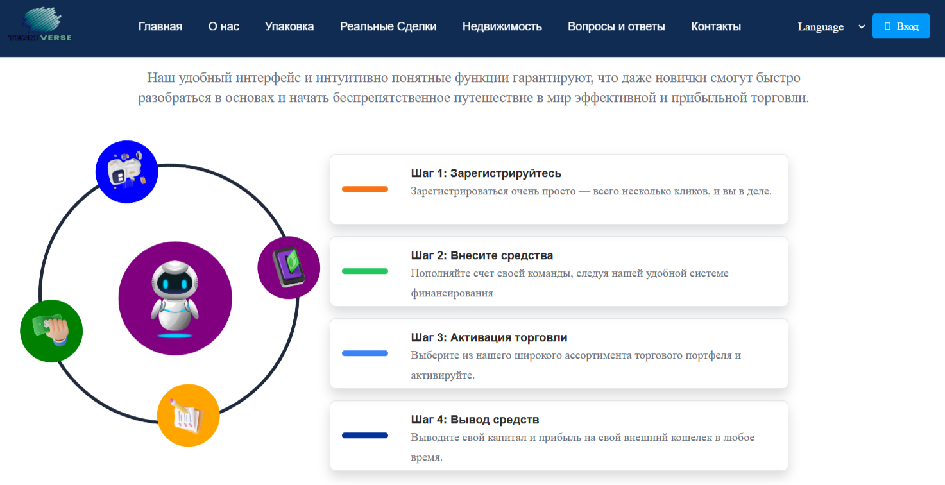Select the Шаг 3: Активация торговли card
Image resolution: width=945 pixels, height=485 pixels.
coord(559,353)
